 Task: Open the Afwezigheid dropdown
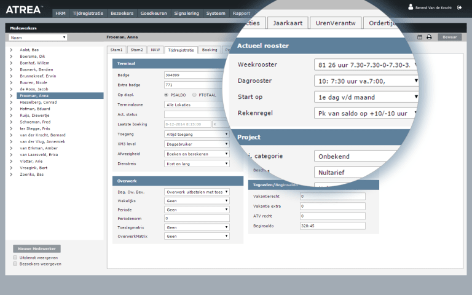[x=197, y=154]
